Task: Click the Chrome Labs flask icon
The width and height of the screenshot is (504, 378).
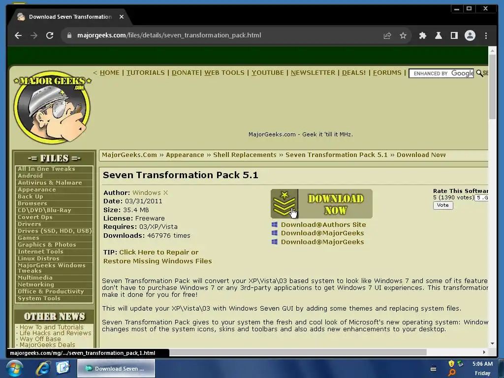Action: tap(438, 35)
